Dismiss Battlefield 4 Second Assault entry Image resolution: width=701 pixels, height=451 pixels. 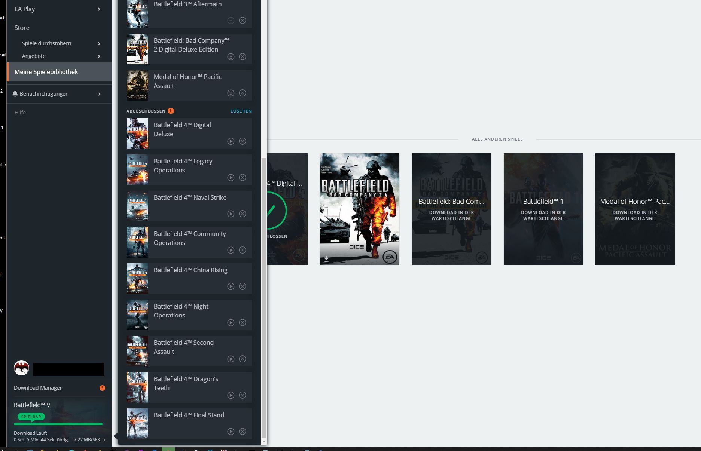click(243, 359)
